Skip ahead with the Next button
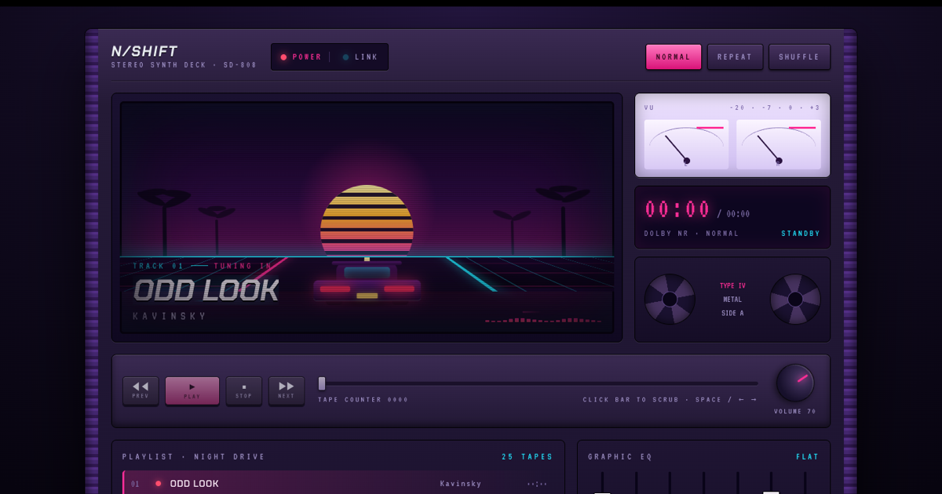The height and width of the screenshot is (494, 942). click(x=287, y=390)
